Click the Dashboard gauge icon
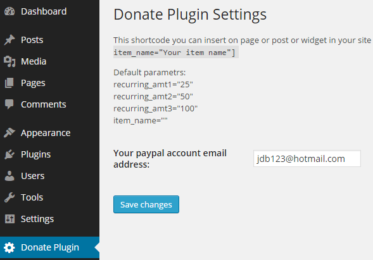The height and width of the screenshot is (260, 373). pyautogui.click(x=9, y=11)
